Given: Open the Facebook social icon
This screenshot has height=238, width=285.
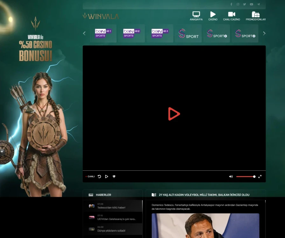Looking at the screenshot, I should pos(231,4).
